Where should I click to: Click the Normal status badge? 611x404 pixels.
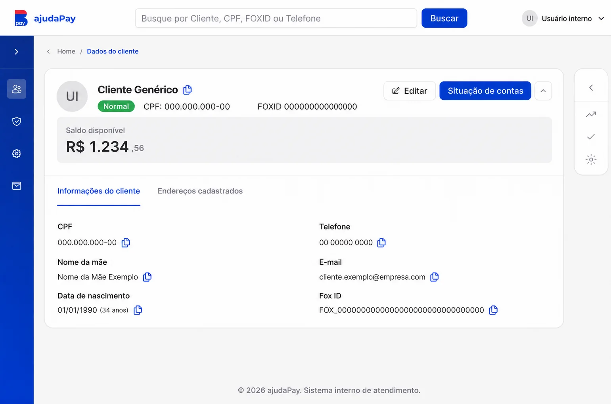point(116,106)
